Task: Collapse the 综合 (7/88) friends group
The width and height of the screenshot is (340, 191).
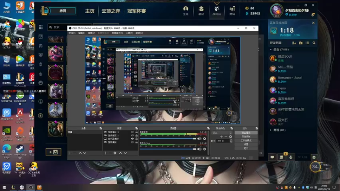Action: point(271,50)
